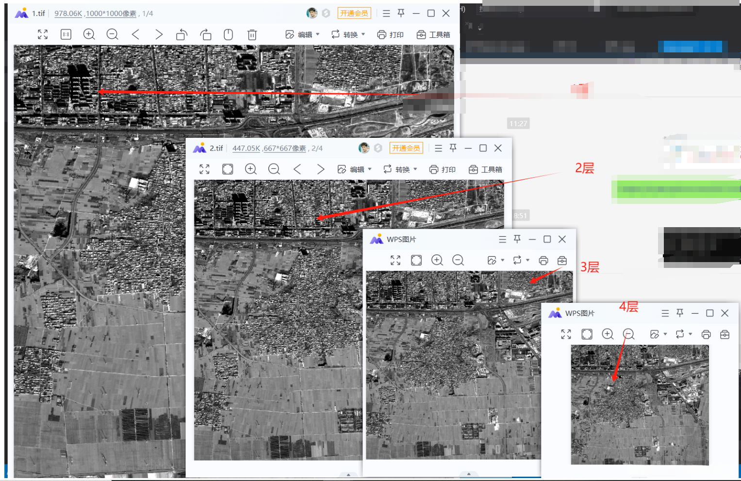
Task: Open edit dropdown in third WPS图片 window
Action: (x=496, y=260)
